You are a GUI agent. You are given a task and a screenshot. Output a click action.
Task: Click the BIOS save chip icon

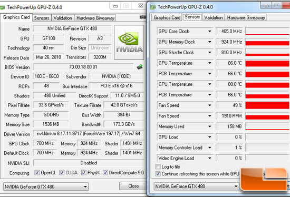pyautogui.click(x=140, y=67)
